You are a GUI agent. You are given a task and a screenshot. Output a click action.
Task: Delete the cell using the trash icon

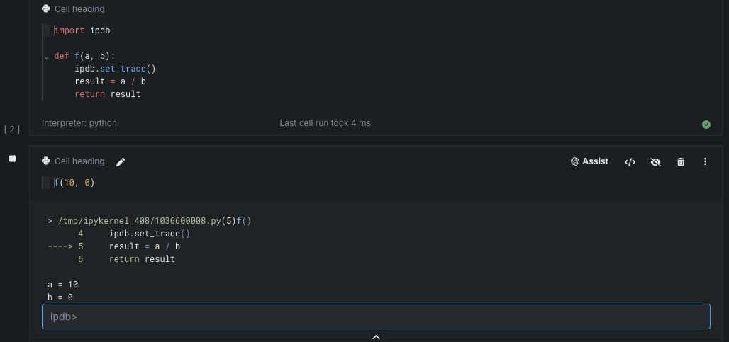[x=681, y=162]
